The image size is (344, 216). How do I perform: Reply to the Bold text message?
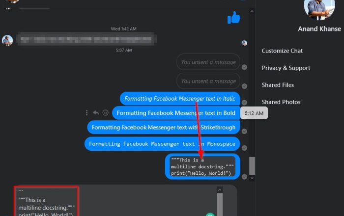96,113
